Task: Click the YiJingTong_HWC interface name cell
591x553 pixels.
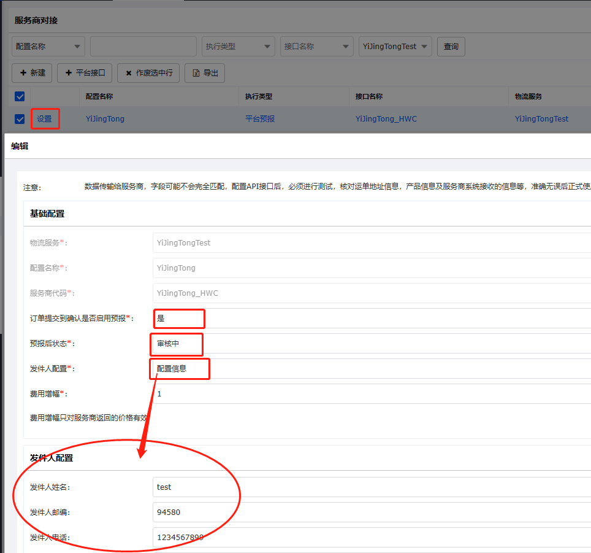Action: coord(386,119)
